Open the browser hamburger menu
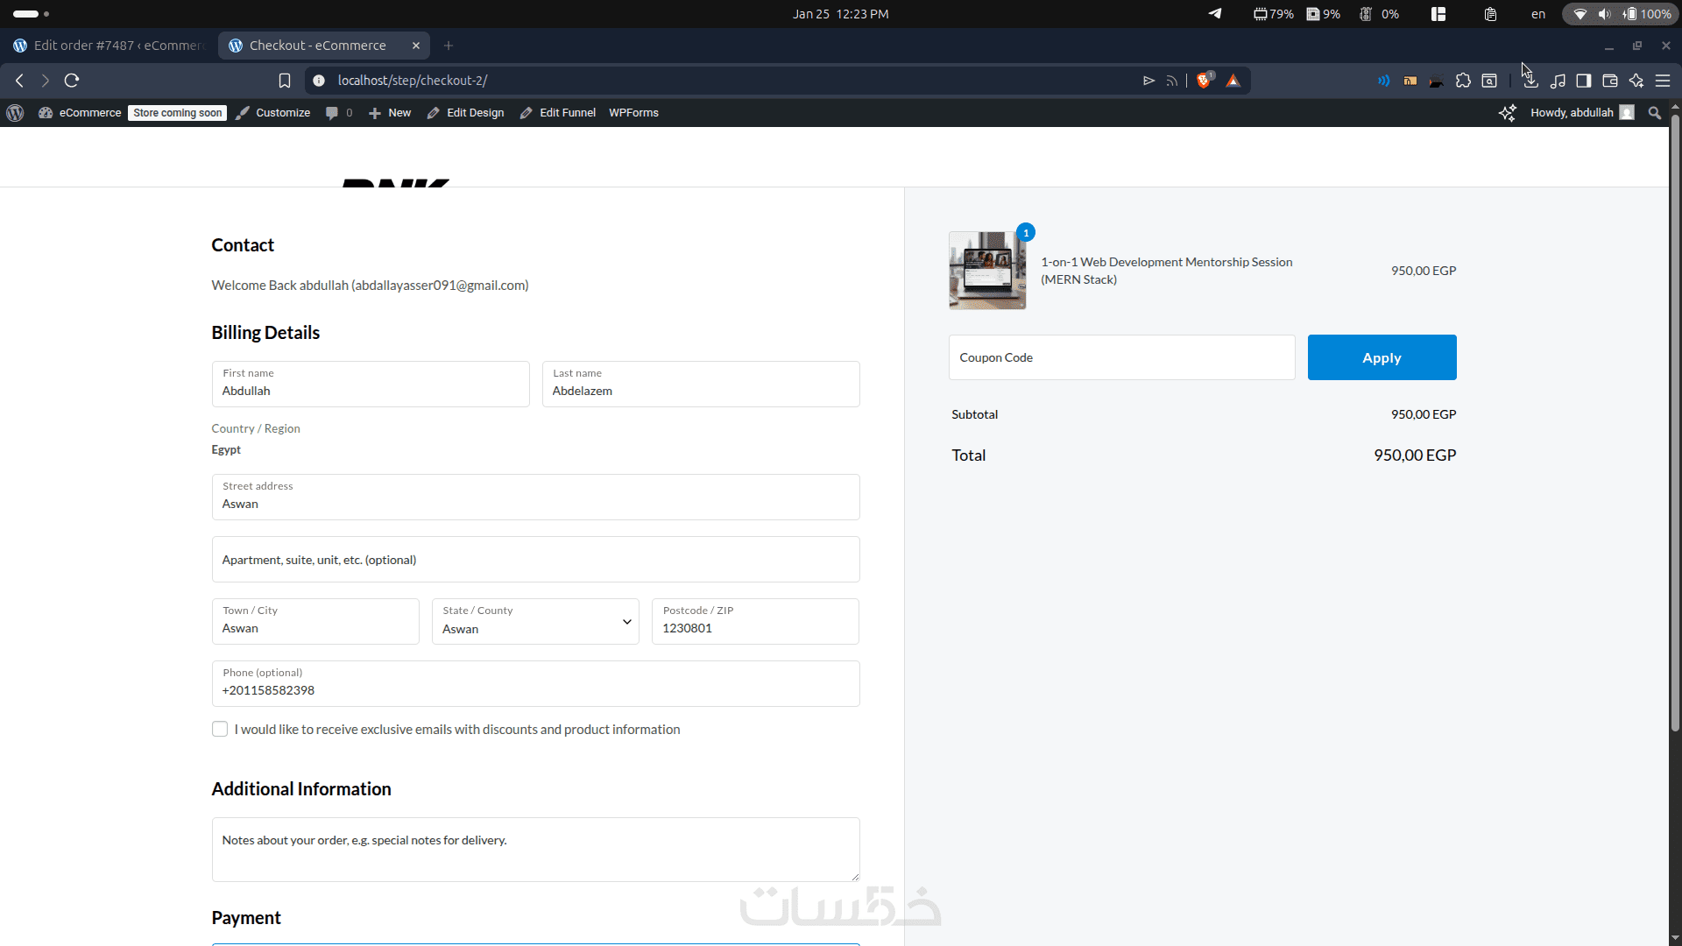The width and height of the screenshot is (1682, 946). pyautogui.click(x=1662, y=81)
